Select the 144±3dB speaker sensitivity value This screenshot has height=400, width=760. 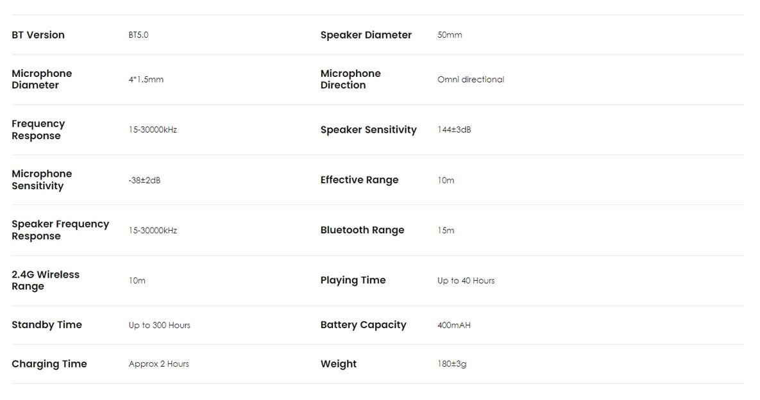coord(454,129)
